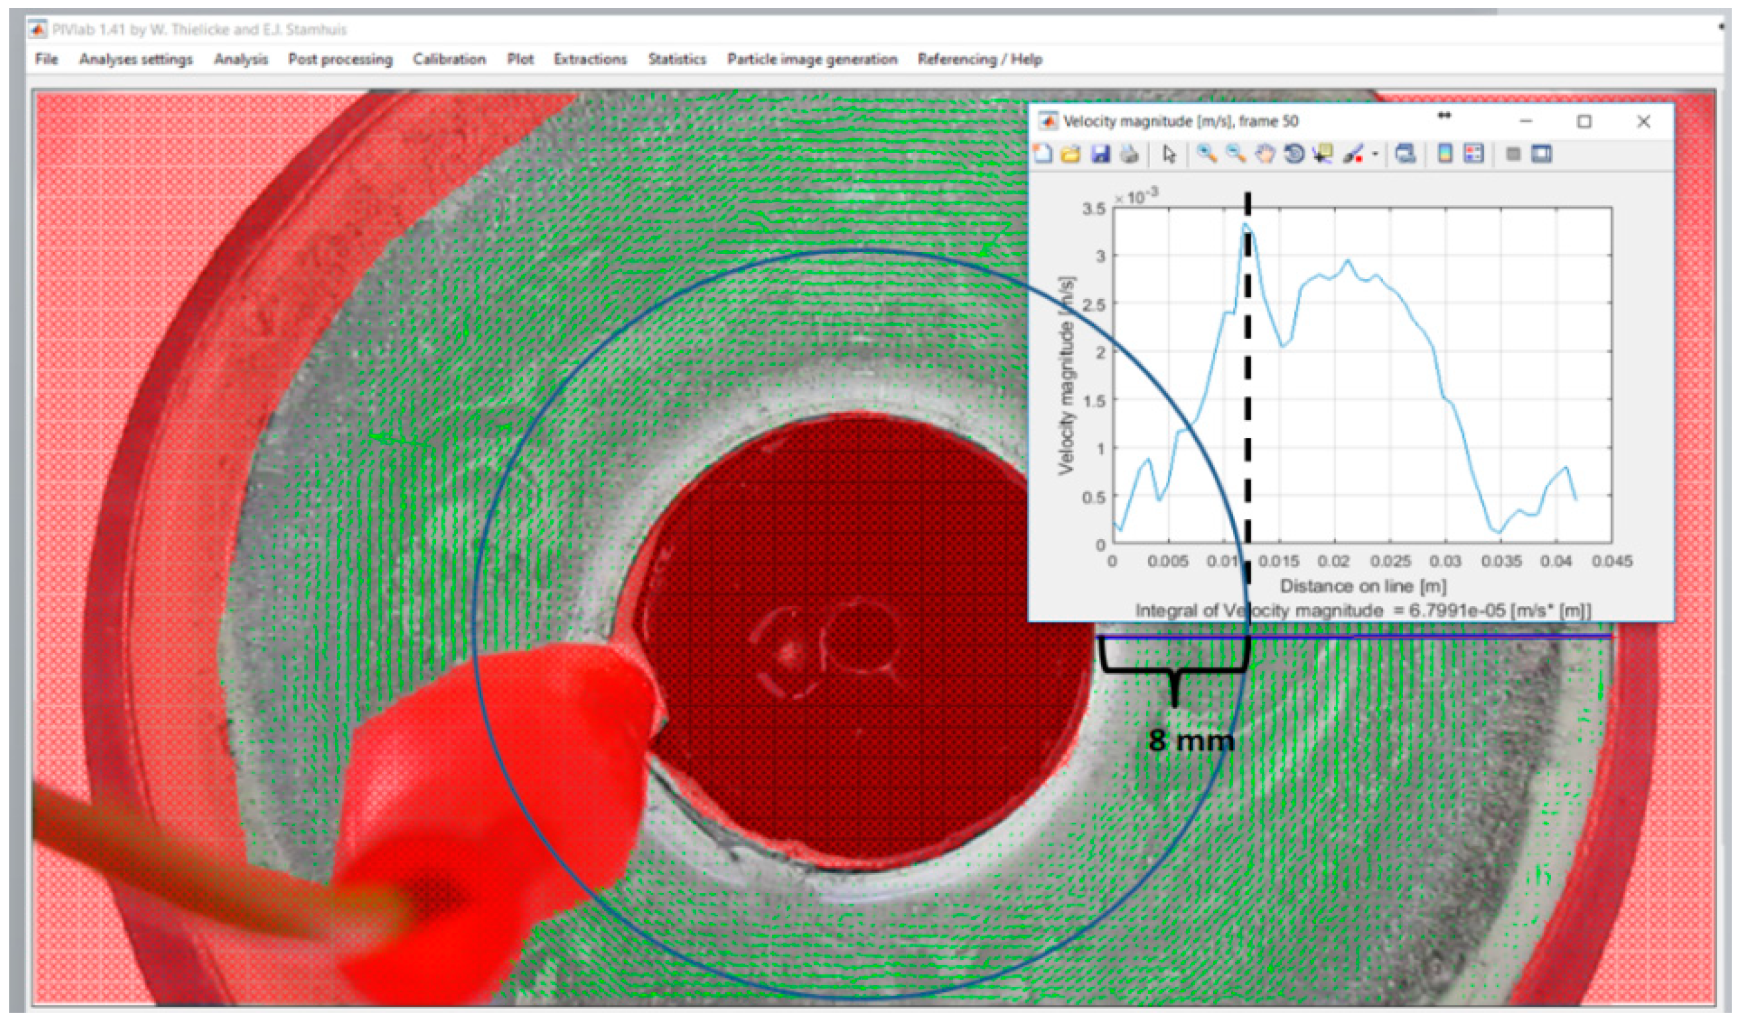Save the figure with floppy disk icon
Viewport: 1743px width, 1026px height.
click(1100, 153)
